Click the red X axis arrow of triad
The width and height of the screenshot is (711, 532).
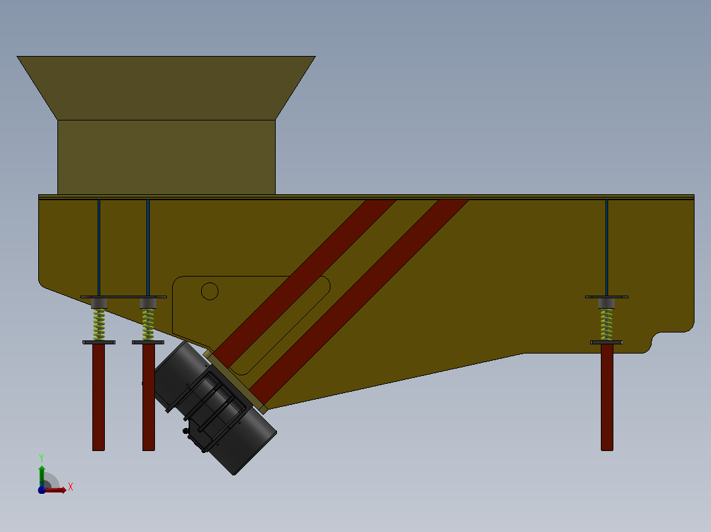(56, 490)
